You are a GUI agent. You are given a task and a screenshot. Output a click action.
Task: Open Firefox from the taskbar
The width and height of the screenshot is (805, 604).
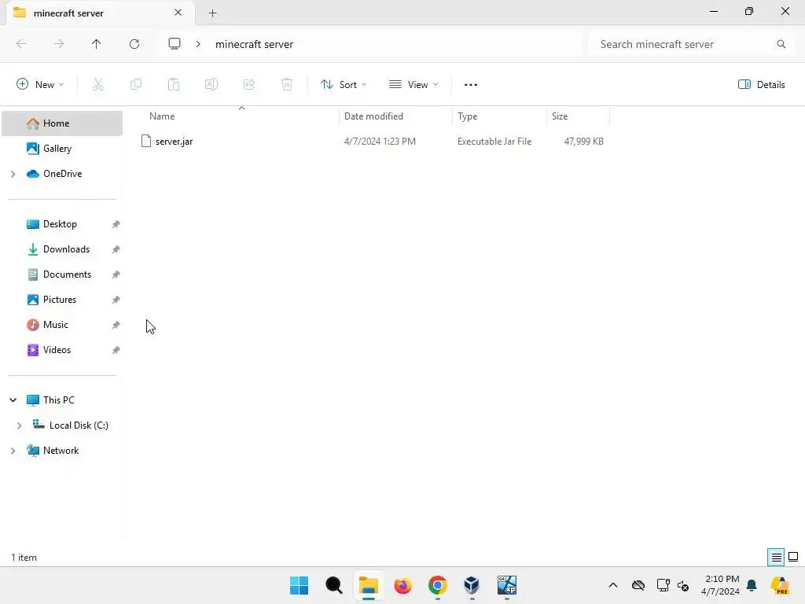point(403,585)
